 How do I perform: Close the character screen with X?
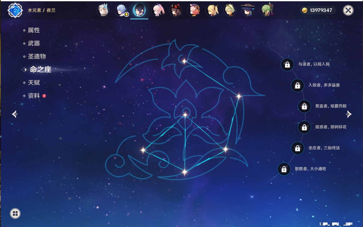[x=348, y=10]
